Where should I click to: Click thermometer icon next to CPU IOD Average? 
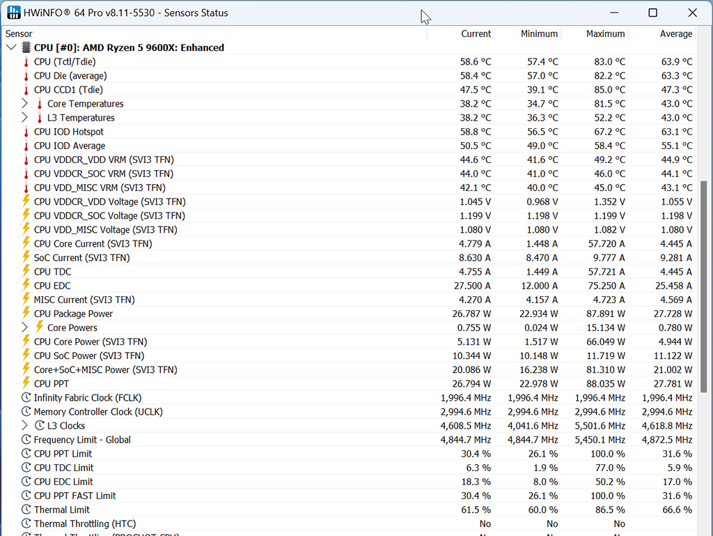(26, 146)
